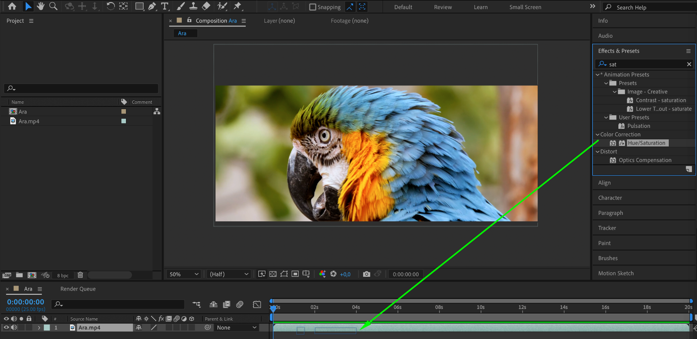This screenshot has height=339, width=697.
Task: Open the 50% magnification dropdown
Action: (x=184, y=274)
